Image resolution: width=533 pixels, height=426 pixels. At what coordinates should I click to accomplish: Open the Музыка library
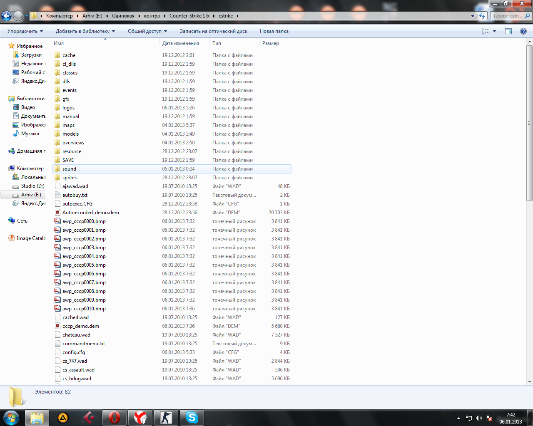click(x=30, y=134)
